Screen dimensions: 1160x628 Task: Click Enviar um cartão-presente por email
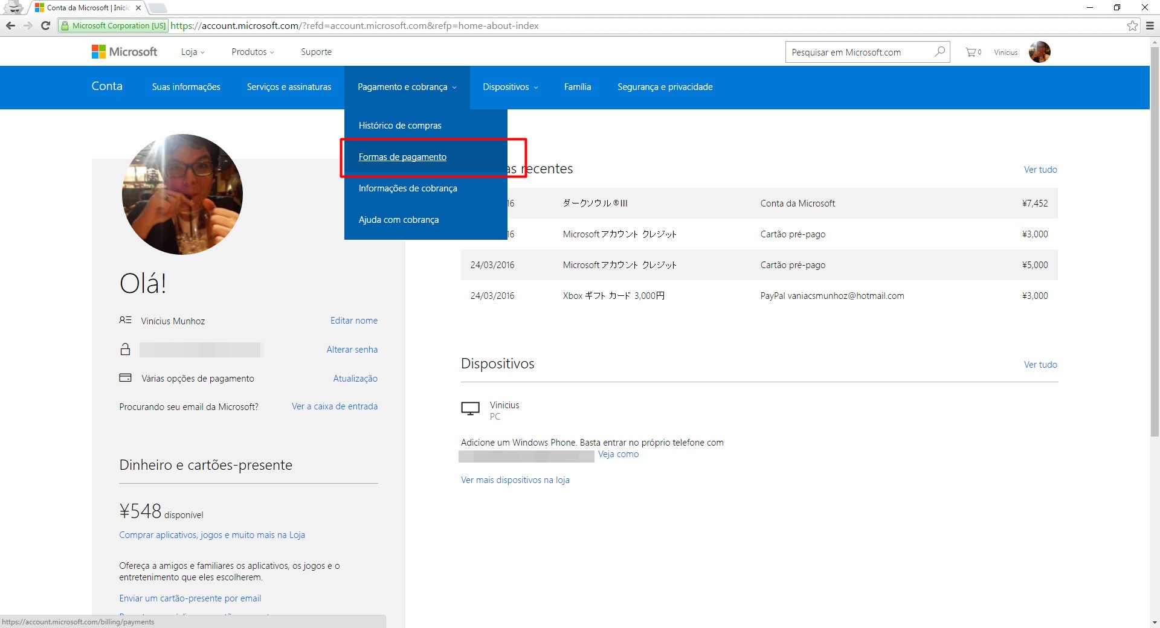click(190, 598)
